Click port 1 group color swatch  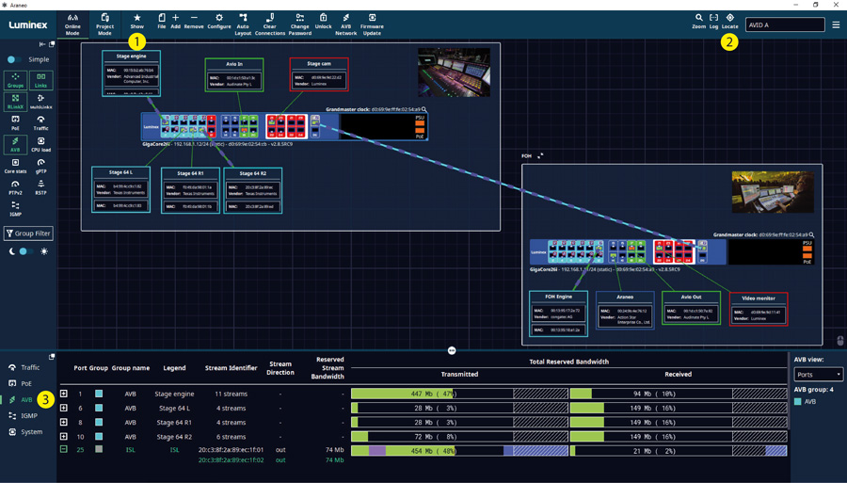tap(99, 394)
